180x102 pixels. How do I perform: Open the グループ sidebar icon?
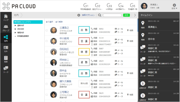pyautogui.click(x=6, y=28)
